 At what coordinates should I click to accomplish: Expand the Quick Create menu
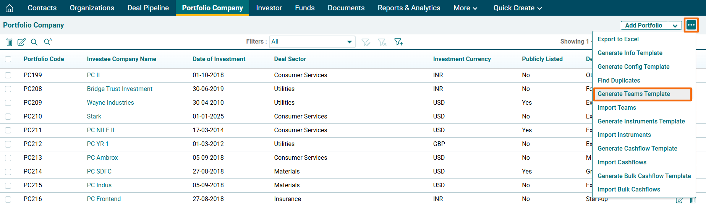tap(517, 8)
